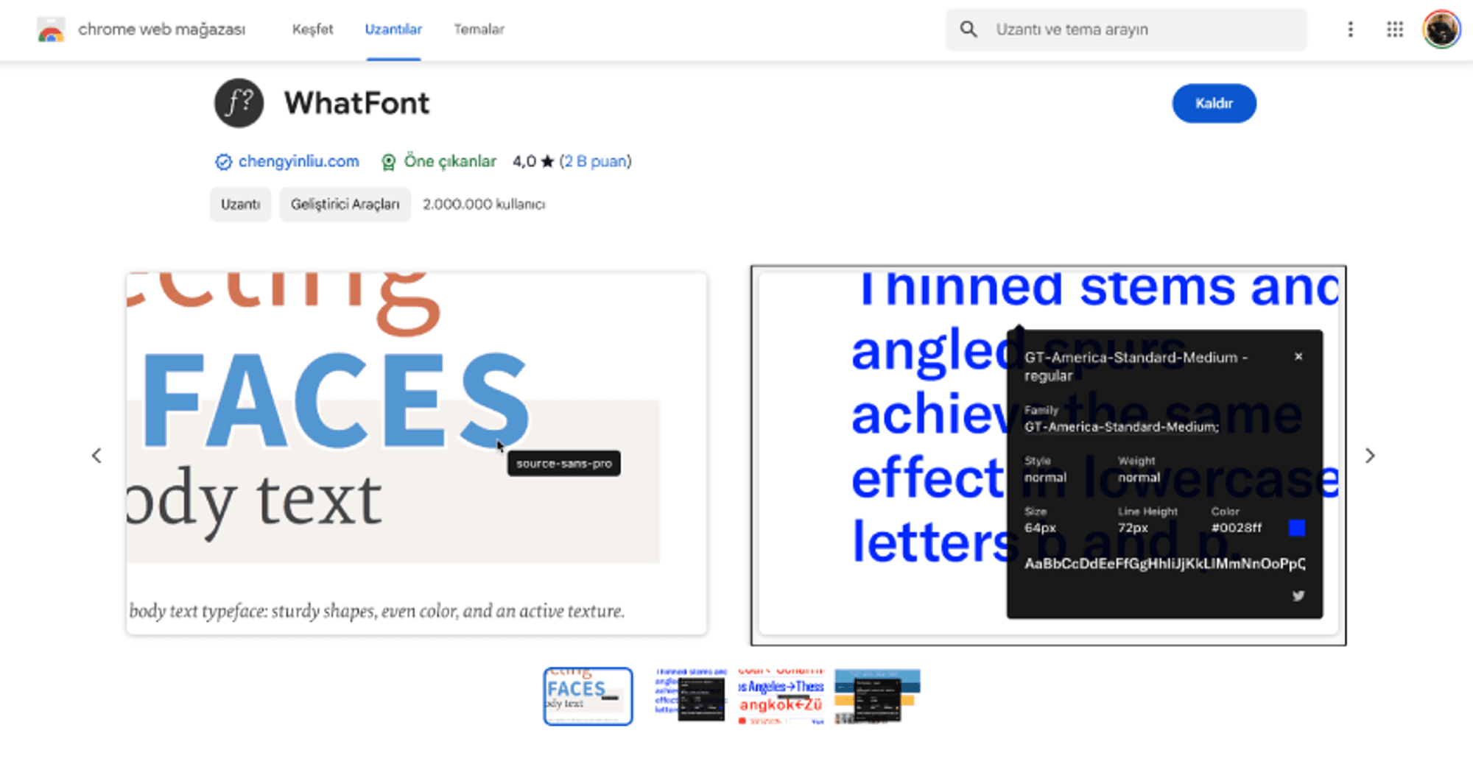Open the user profile avatar
Image resolution: width=1473 pixels, height=764 pixels.
coord(1441,29)
